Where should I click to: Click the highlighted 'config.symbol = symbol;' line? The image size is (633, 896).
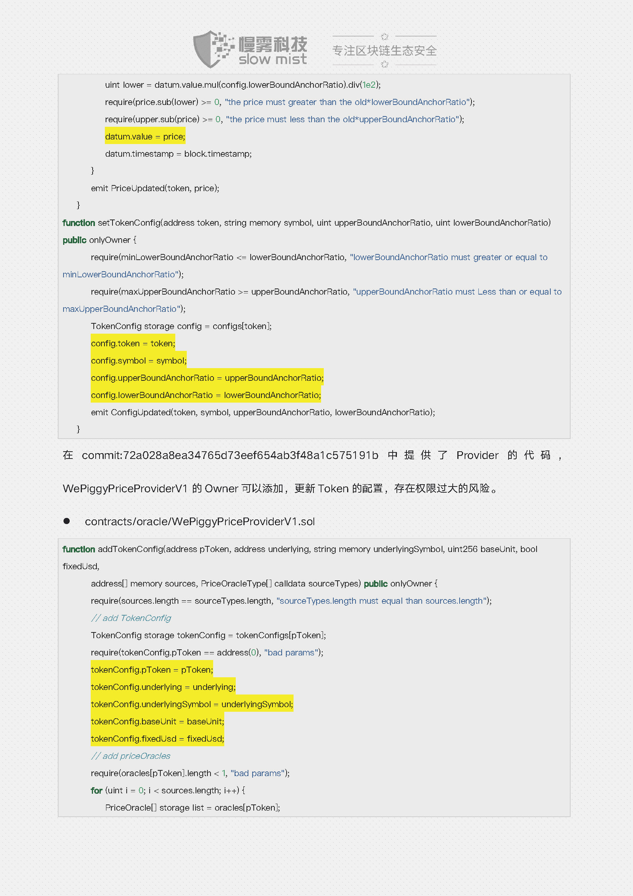point(139,360)
